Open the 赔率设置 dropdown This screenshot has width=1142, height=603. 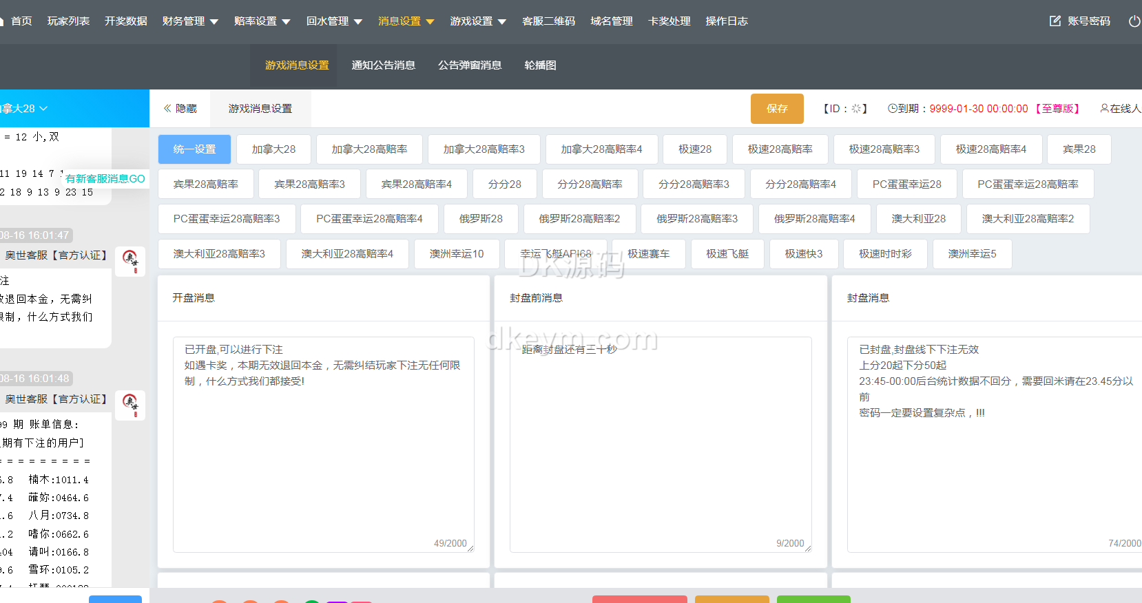tap(262, 21)
